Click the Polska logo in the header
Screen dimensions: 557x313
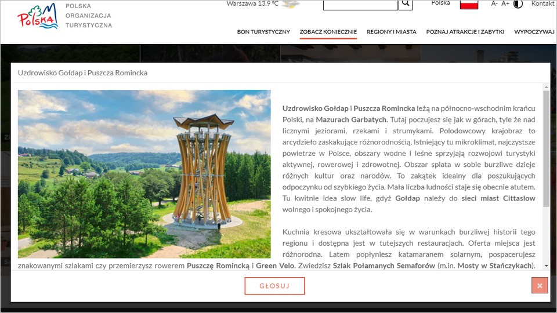pyautogui.click(x=38, y=16)
